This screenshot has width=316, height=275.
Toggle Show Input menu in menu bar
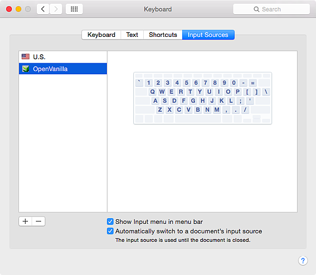tap(110, 222)
